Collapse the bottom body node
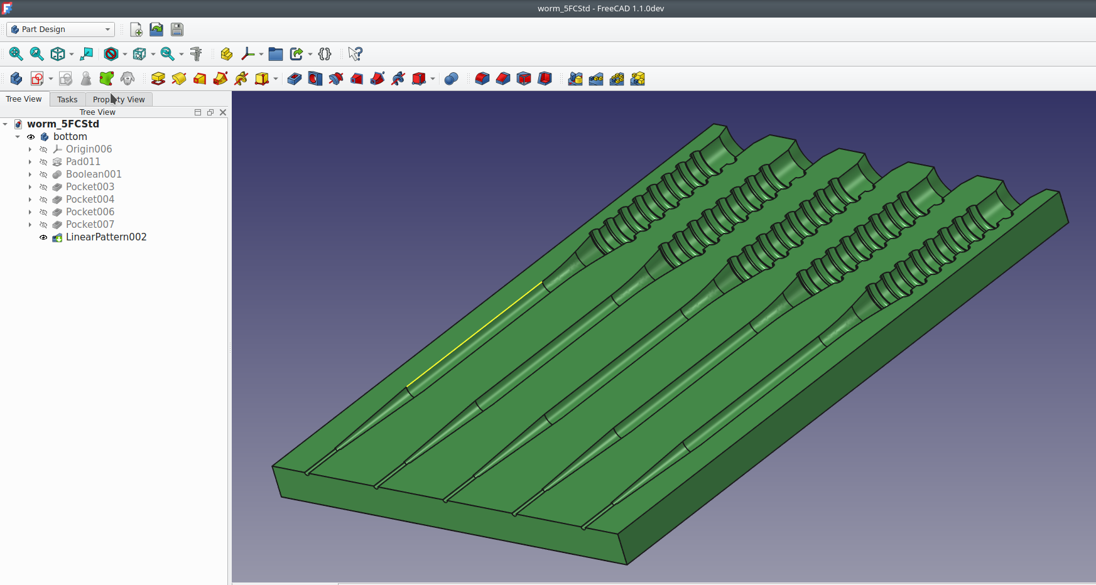 [x=18, y=137]
